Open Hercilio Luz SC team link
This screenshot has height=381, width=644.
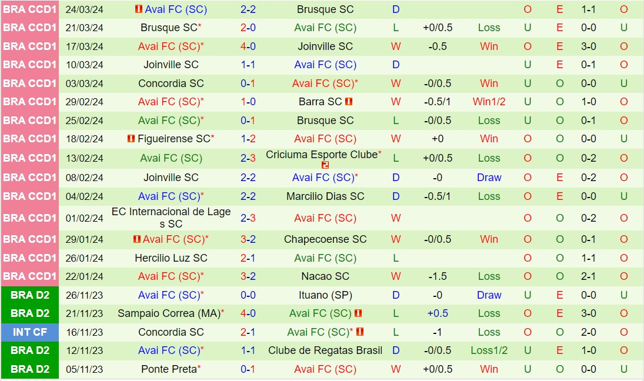click(171, 258)
